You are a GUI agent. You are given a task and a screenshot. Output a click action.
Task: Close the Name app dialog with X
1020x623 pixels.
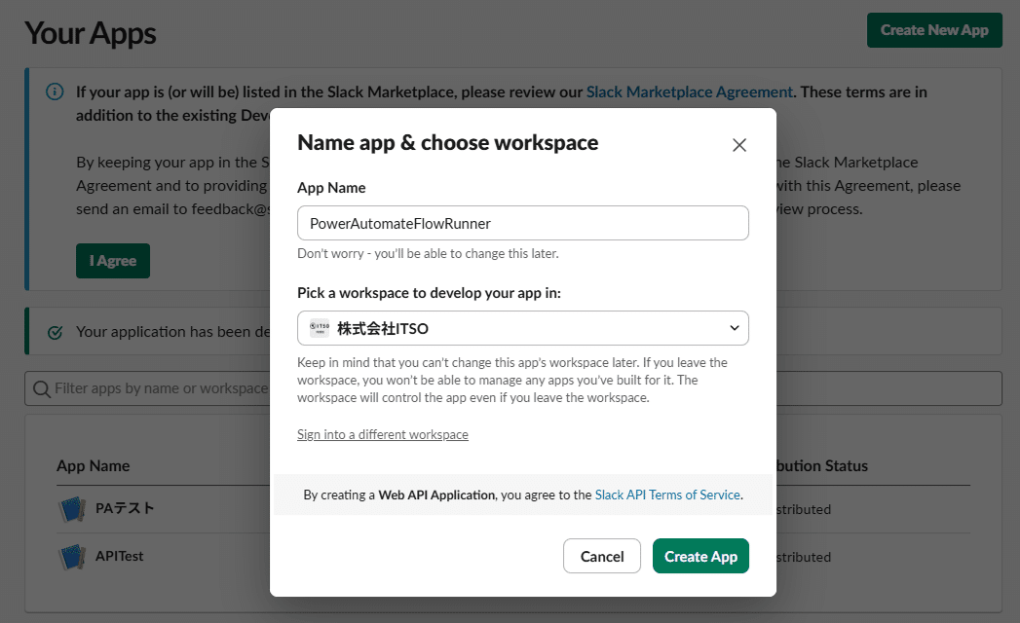(739, 145)
